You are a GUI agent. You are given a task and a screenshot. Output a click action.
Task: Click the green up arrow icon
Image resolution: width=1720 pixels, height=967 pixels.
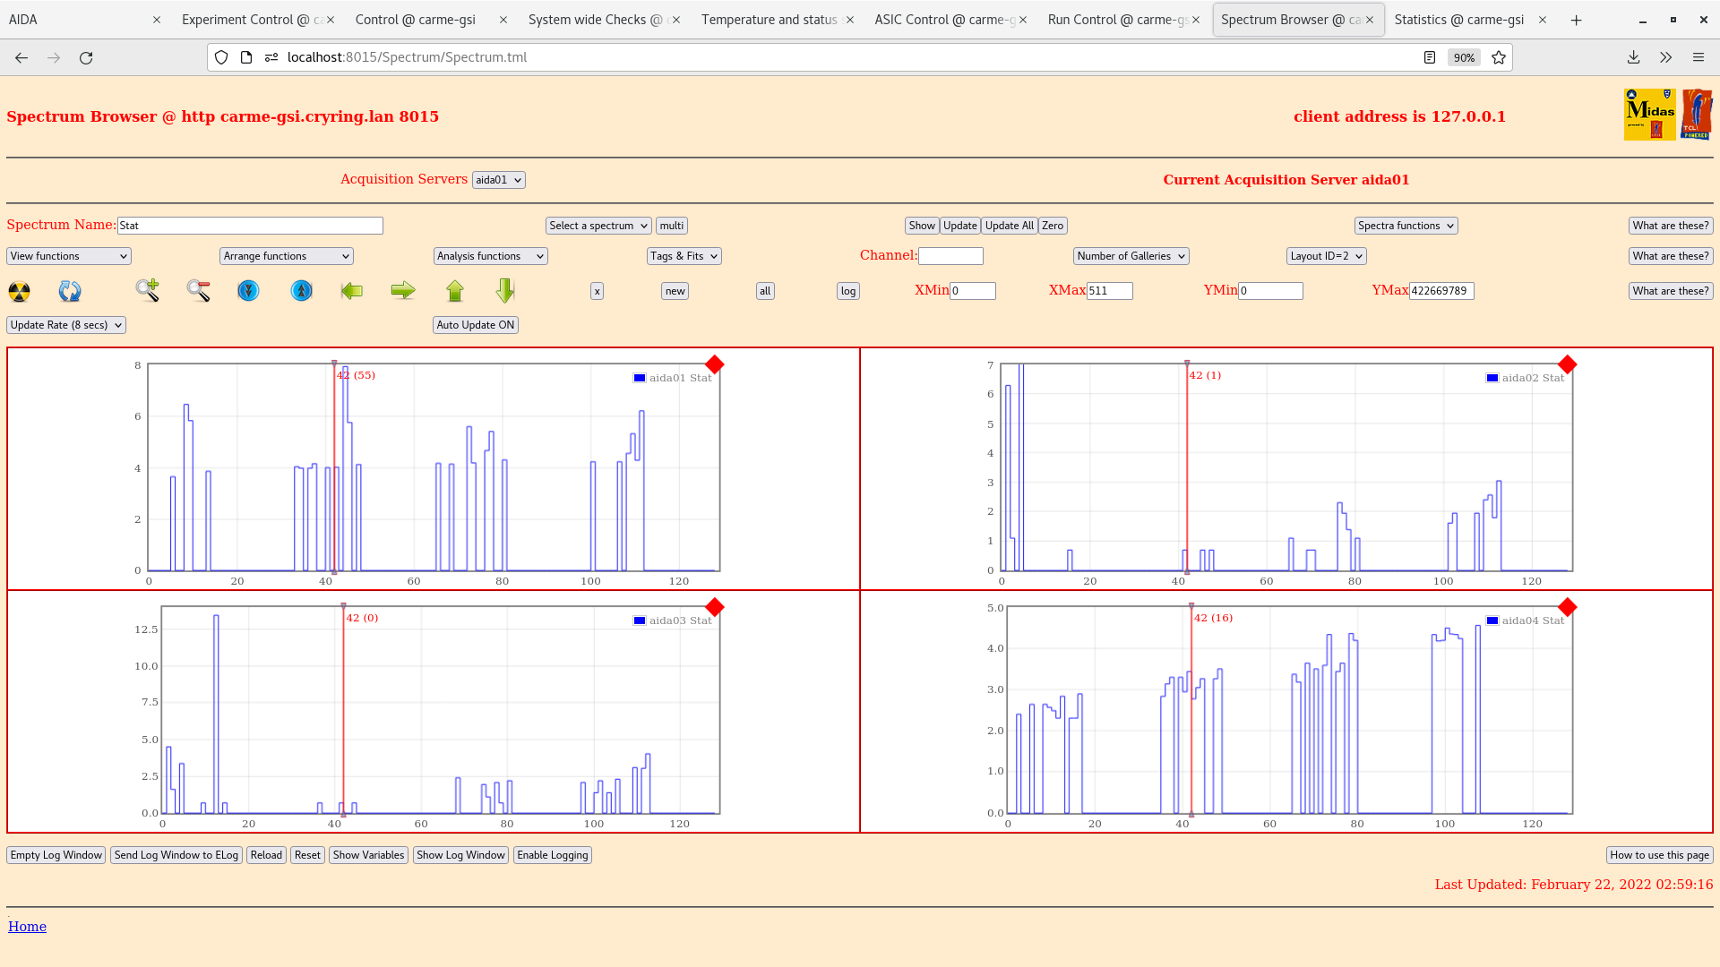pos(455,291)
